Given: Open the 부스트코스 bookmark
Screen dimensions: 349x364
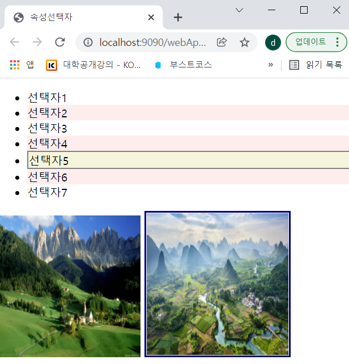Looking at the screenshot, I should click(x=183, y=65).
